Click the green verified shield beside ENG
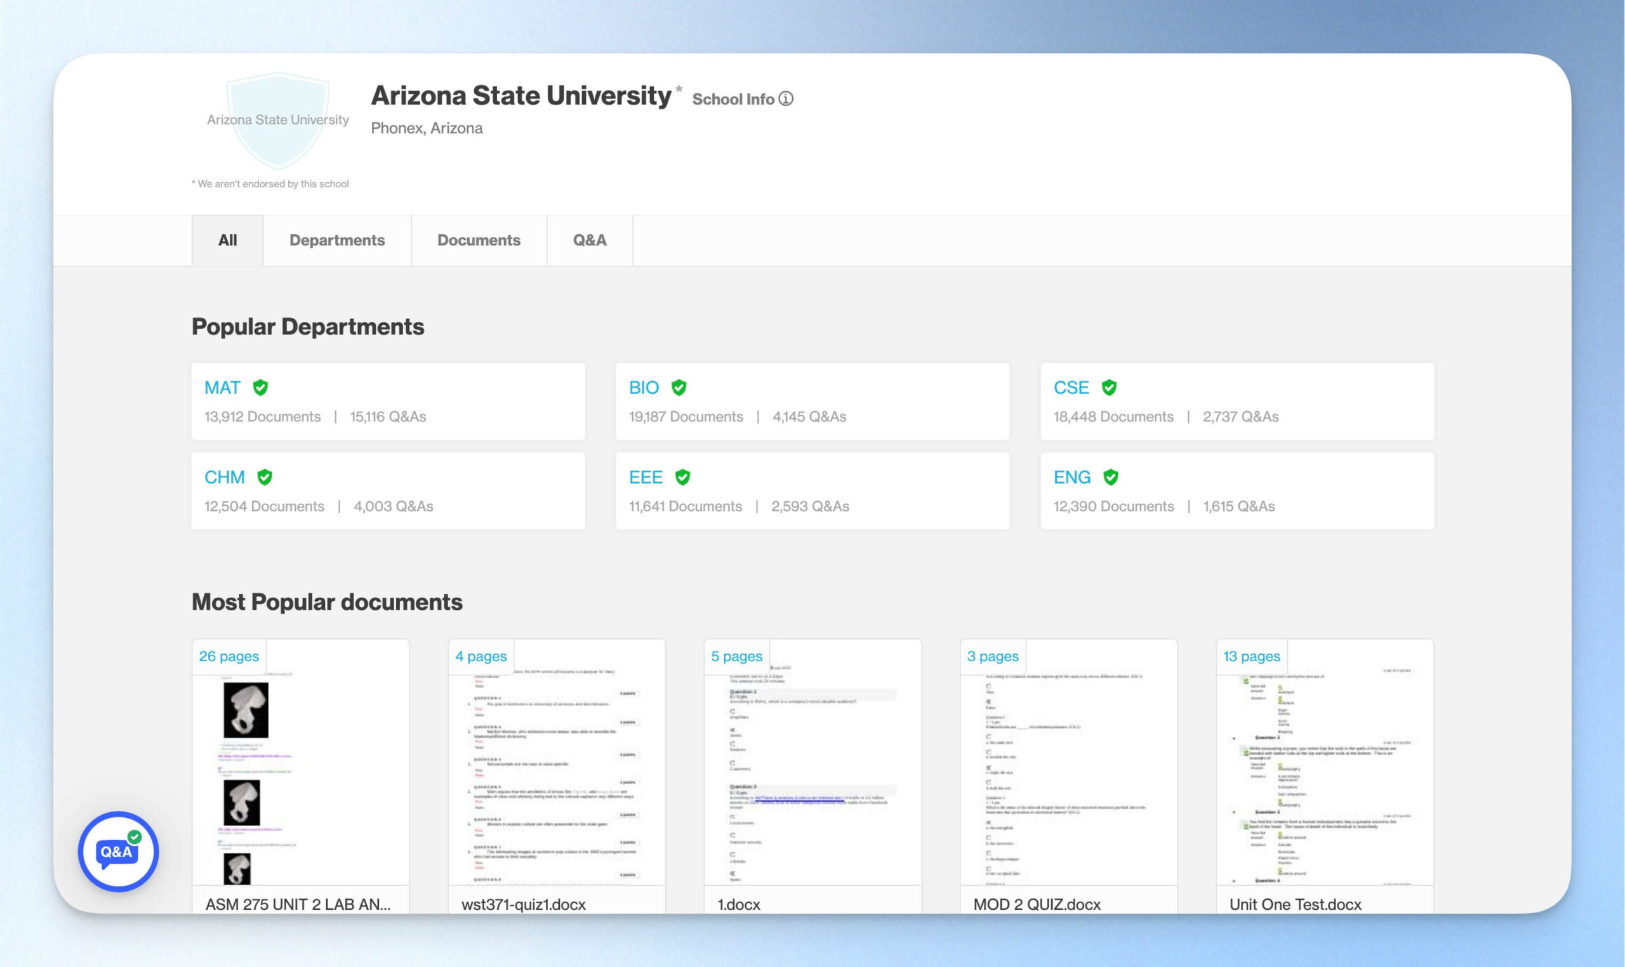 point(1111,477)
